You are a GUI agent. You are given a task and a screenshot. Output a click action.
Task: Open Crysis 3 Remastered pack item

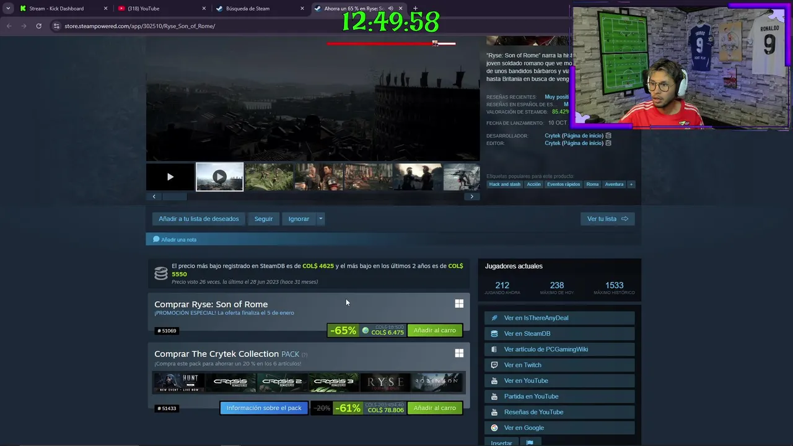tap(334, 382)
